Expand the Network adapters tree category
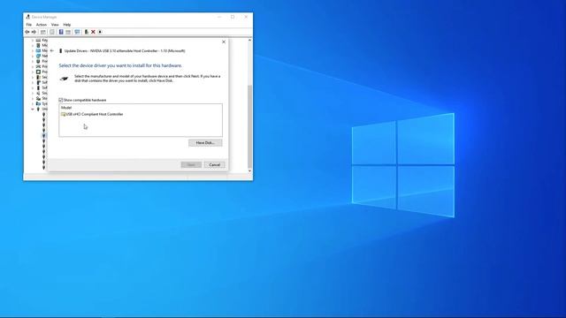Screen dimensions: 566x318 [x=33, y=56]
